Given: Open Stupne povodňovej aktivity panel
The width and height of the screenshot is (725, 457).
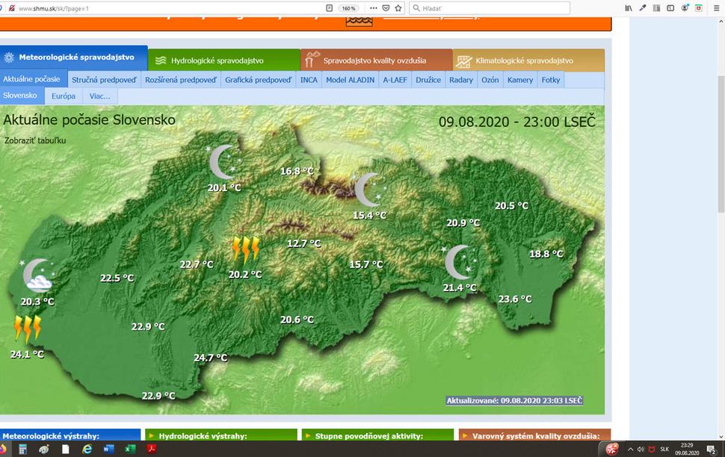Looking at the screenshot, I should click(x=377, y=435).
